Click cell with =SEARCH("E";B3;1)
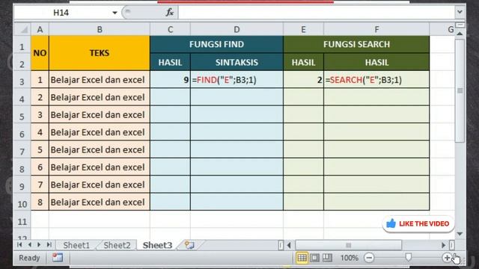The width and height of the screenshot is (479, 269). pyautogui.click(x=376, y=80)
